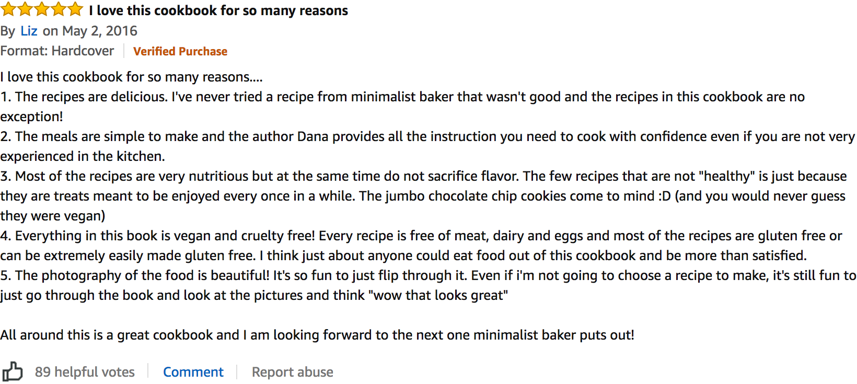Click the fourth rating star
The height and width of the screenshot is (384, 857).
tap(59, 9)
